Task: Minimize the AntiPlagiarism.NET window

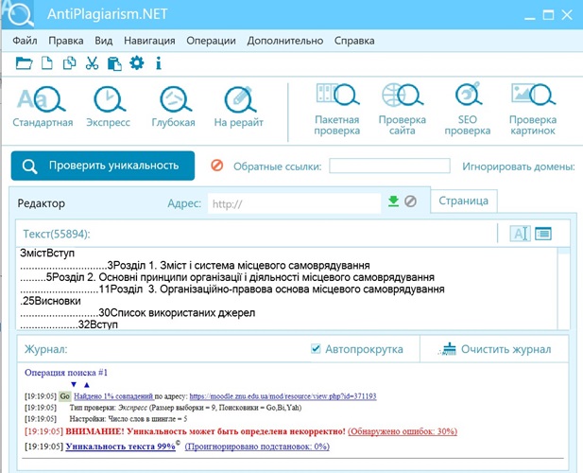Action: click(x=530, y=16)
